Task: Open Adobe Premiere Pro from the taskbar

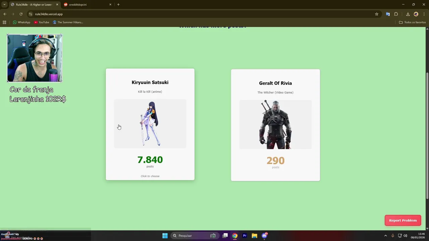Action: coord(245,236)
